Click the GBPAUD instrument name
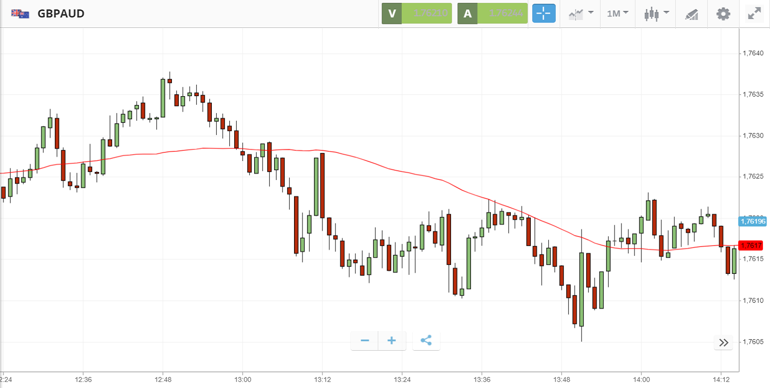770x388 pixels. (x=61, y=13)
